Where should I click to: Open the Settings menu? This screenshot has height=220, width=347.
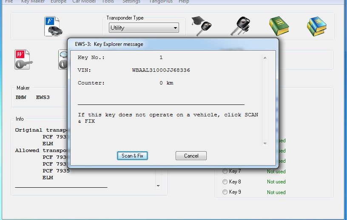pos(131,1)
